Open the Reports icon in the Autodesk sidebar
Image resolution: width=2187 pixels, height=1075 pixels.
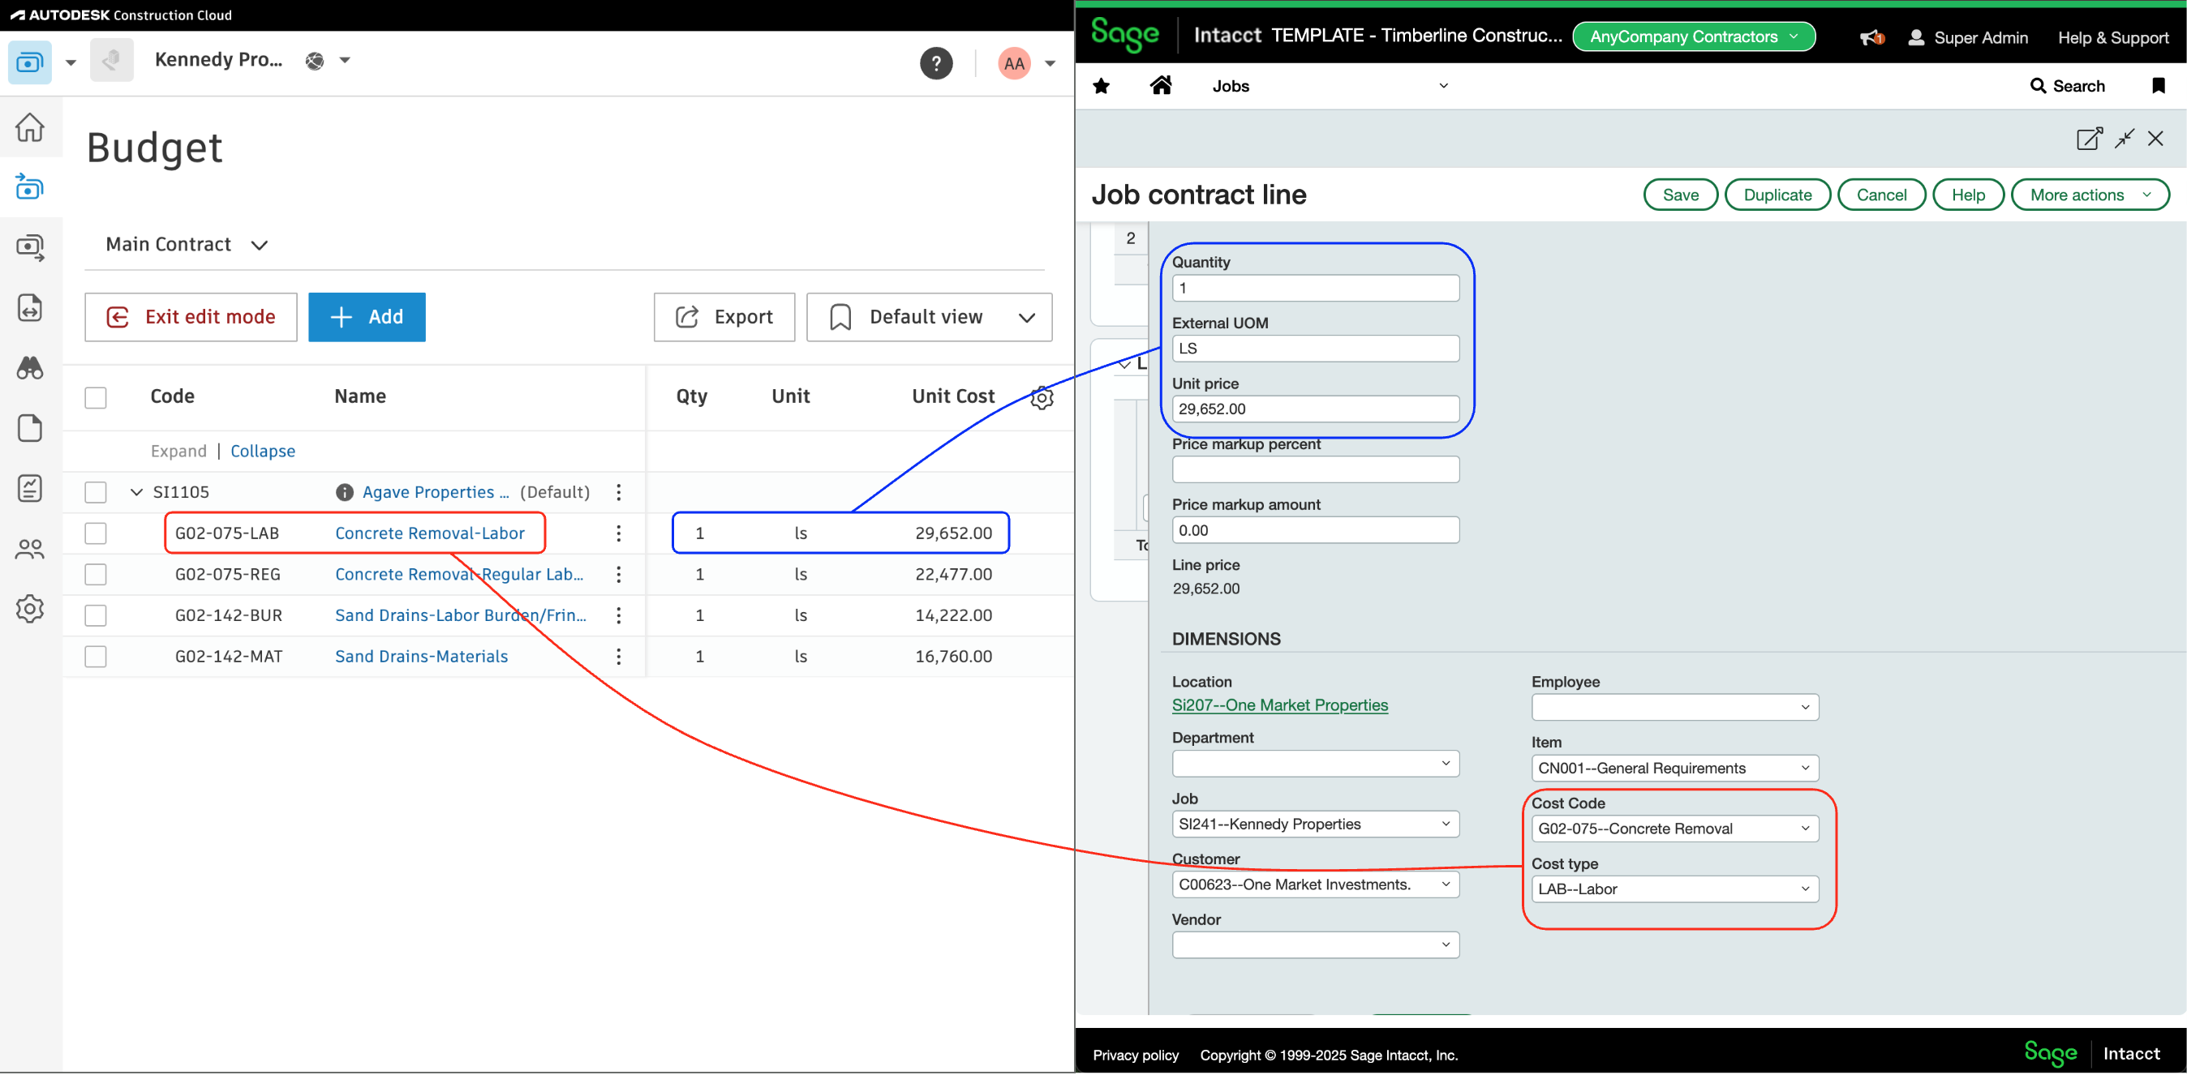point(30,488)
